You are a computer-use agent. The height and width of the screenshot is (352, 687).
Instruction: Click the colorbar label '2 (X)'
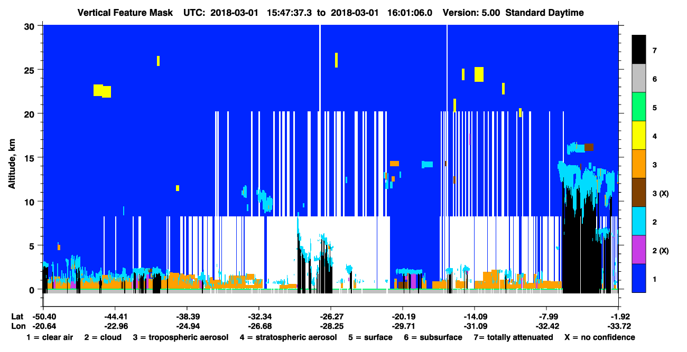click(x=661, y=251)
